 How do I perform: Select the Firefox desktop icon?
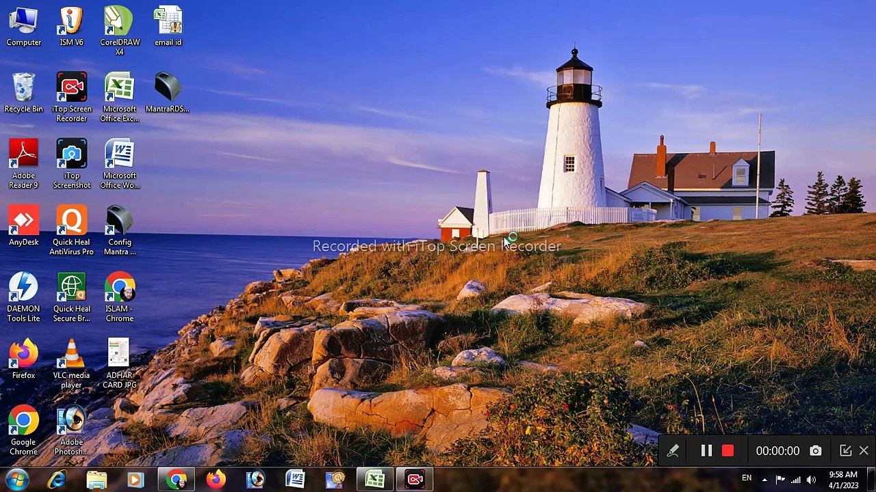[x=23, y=359]
